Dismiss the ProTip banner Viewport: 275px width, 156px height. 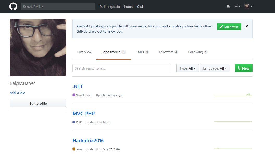point(247,26)
